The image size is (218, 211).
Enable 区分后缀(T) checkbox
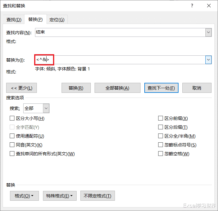(161, 127)
